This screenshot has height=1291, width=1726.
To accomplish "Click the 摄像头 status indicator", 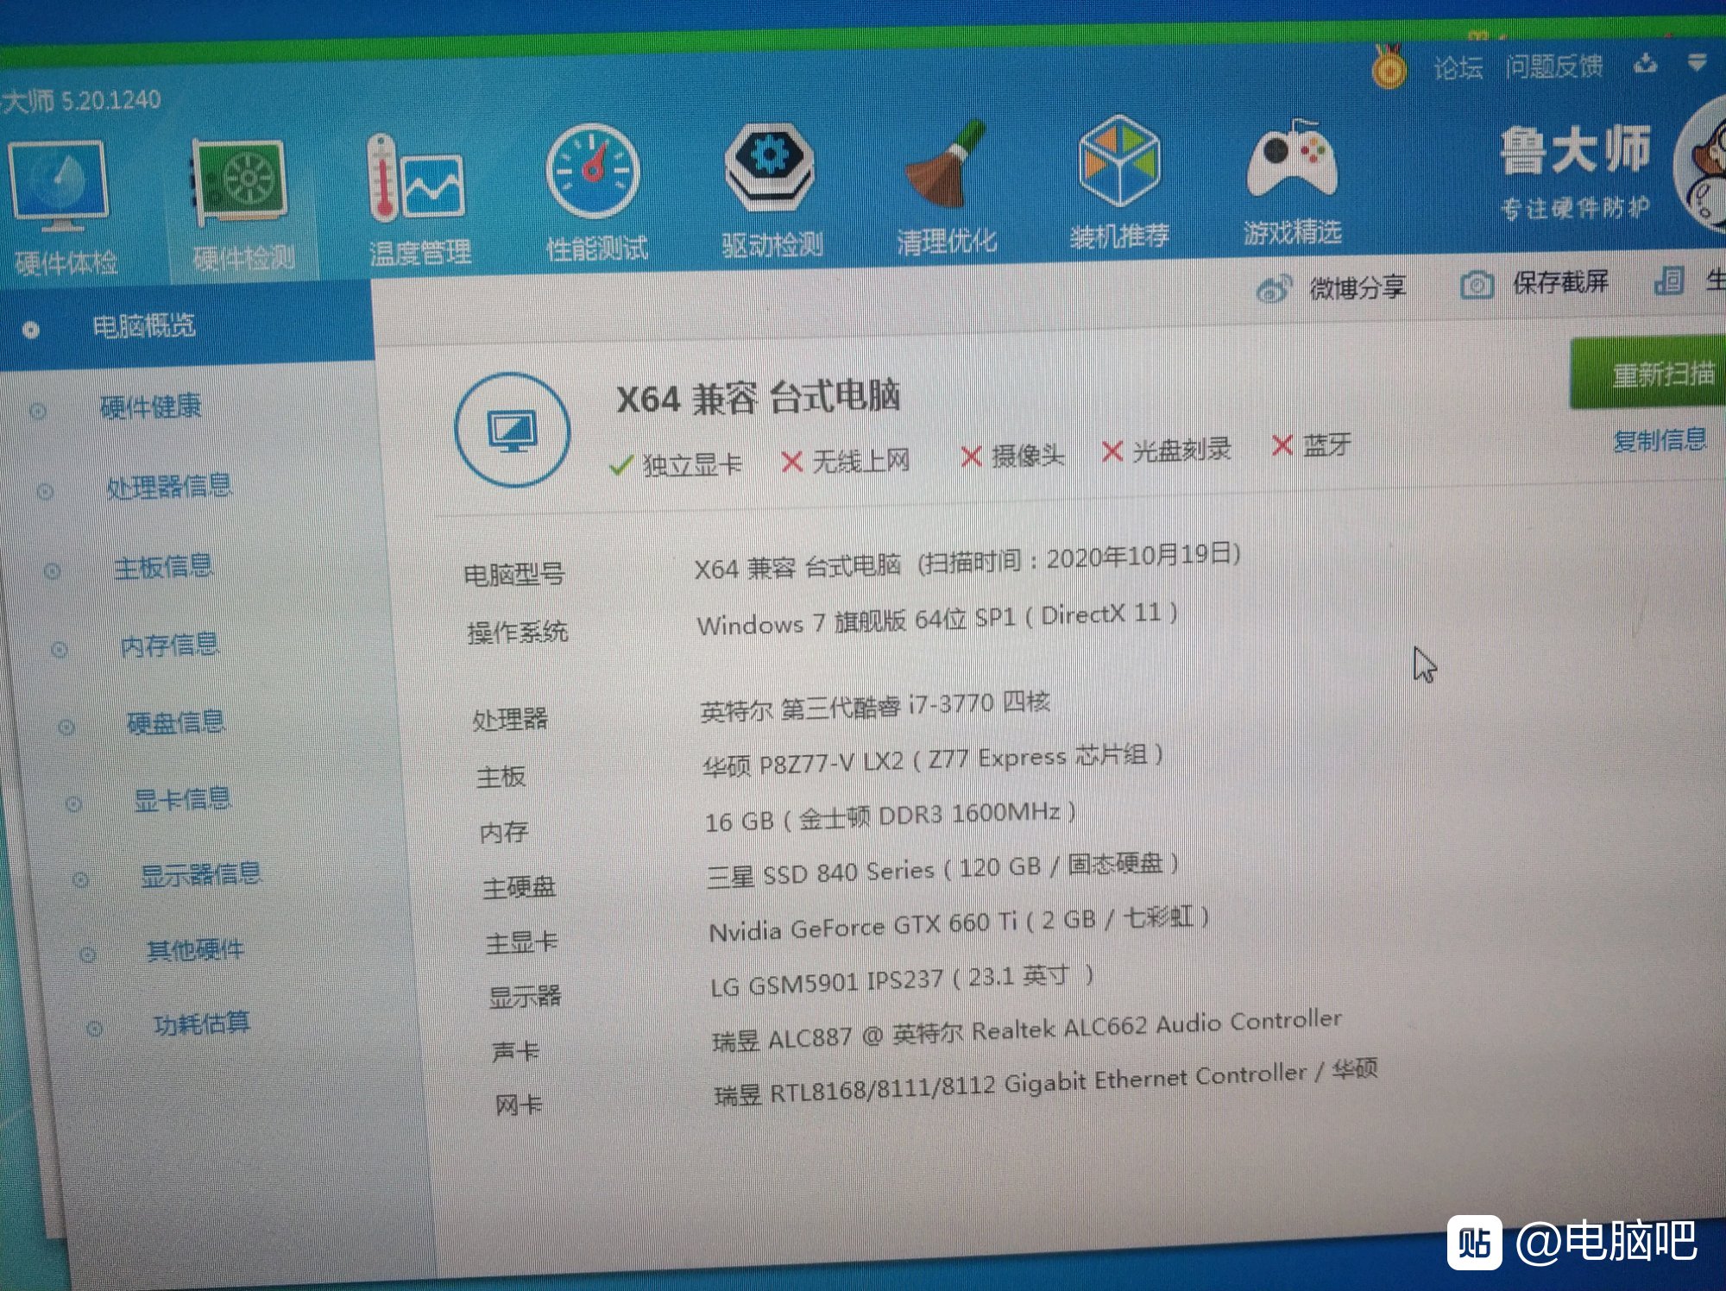I will pyautogui.click(x=1012, y=455).
